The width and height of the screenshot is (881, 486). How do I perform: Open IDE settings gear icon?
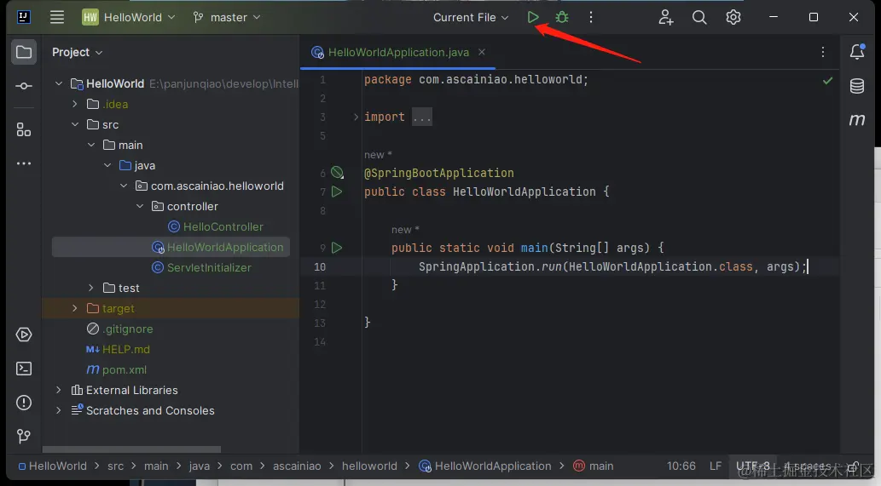click(x=733, y=17)
